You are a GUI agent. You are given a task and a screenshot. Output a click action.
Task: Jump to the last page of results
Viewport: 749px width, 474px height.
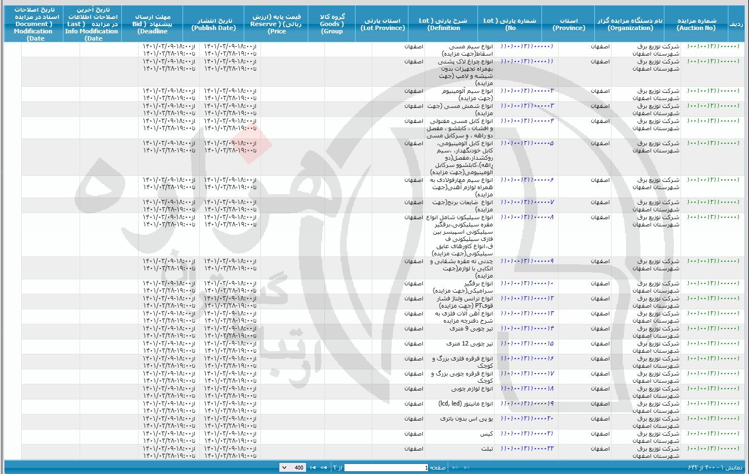313,468
